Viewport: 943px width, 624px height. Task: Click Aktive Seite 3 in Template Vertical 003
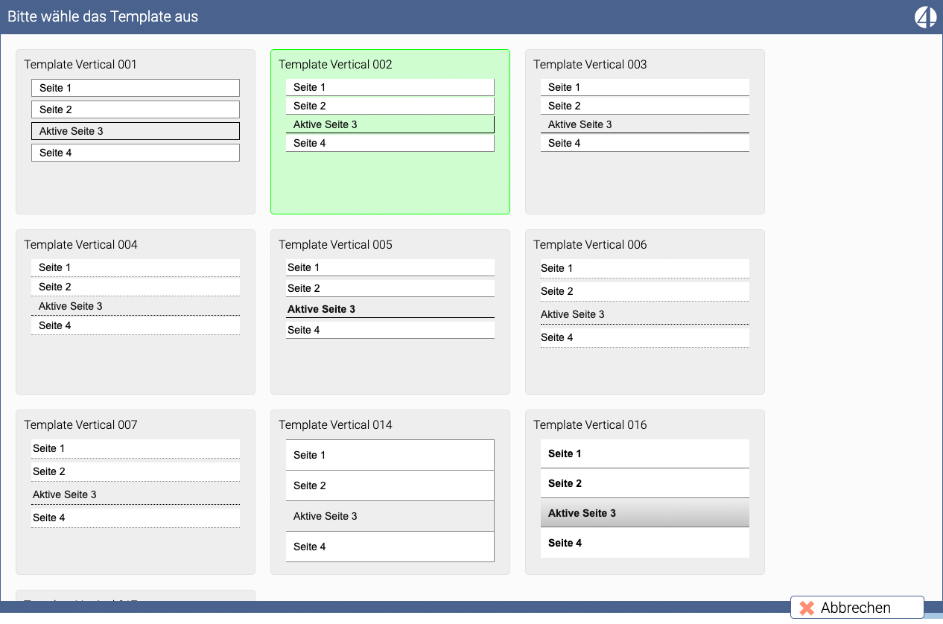645,124
